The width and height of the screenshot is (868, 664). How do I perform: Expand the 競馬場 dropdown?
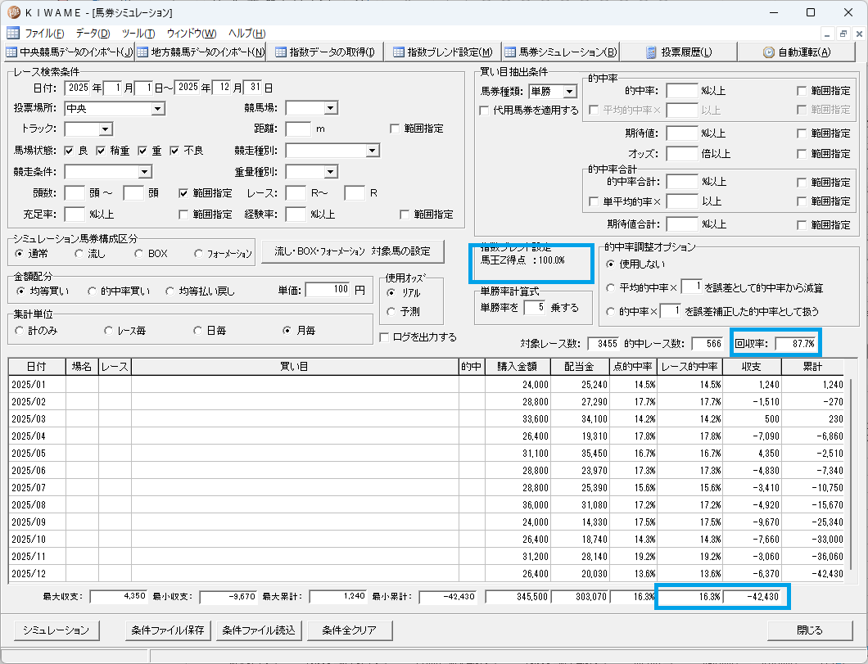pyautogui.click(x=331, y=108)
